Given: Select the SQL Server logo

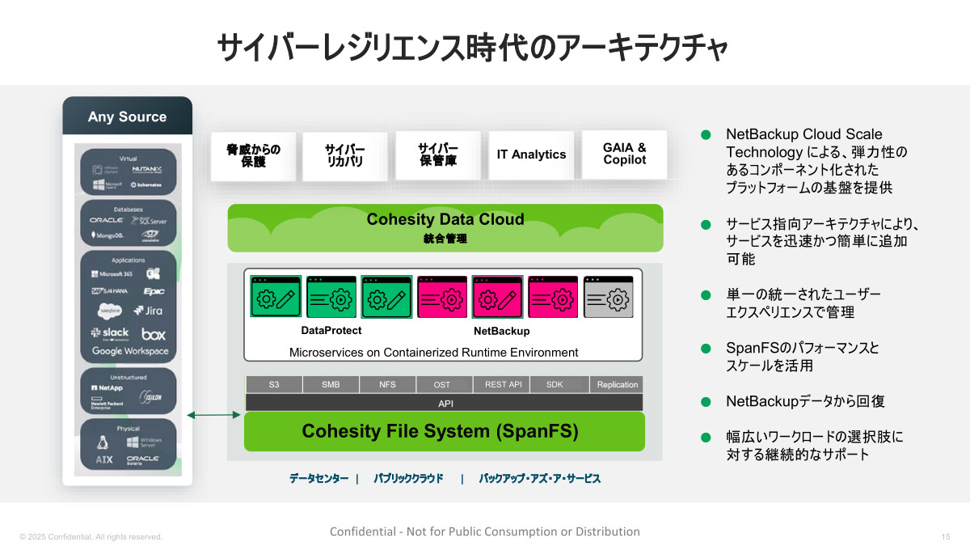Looking at the screenshot, I should [x=149, y=221].
